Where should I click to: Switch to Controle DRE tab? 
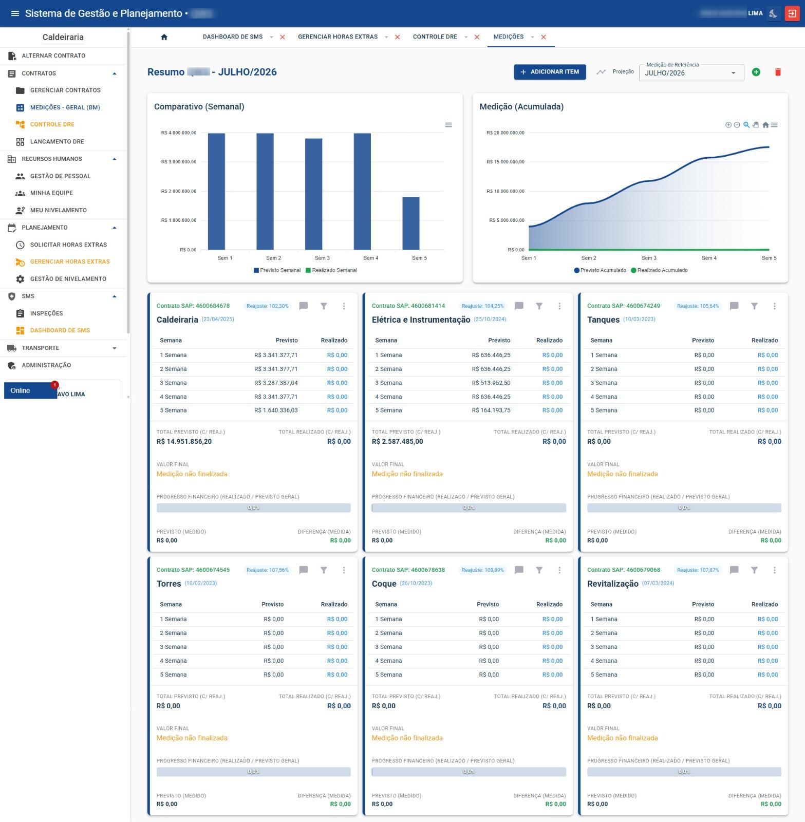tap(435, 37)
